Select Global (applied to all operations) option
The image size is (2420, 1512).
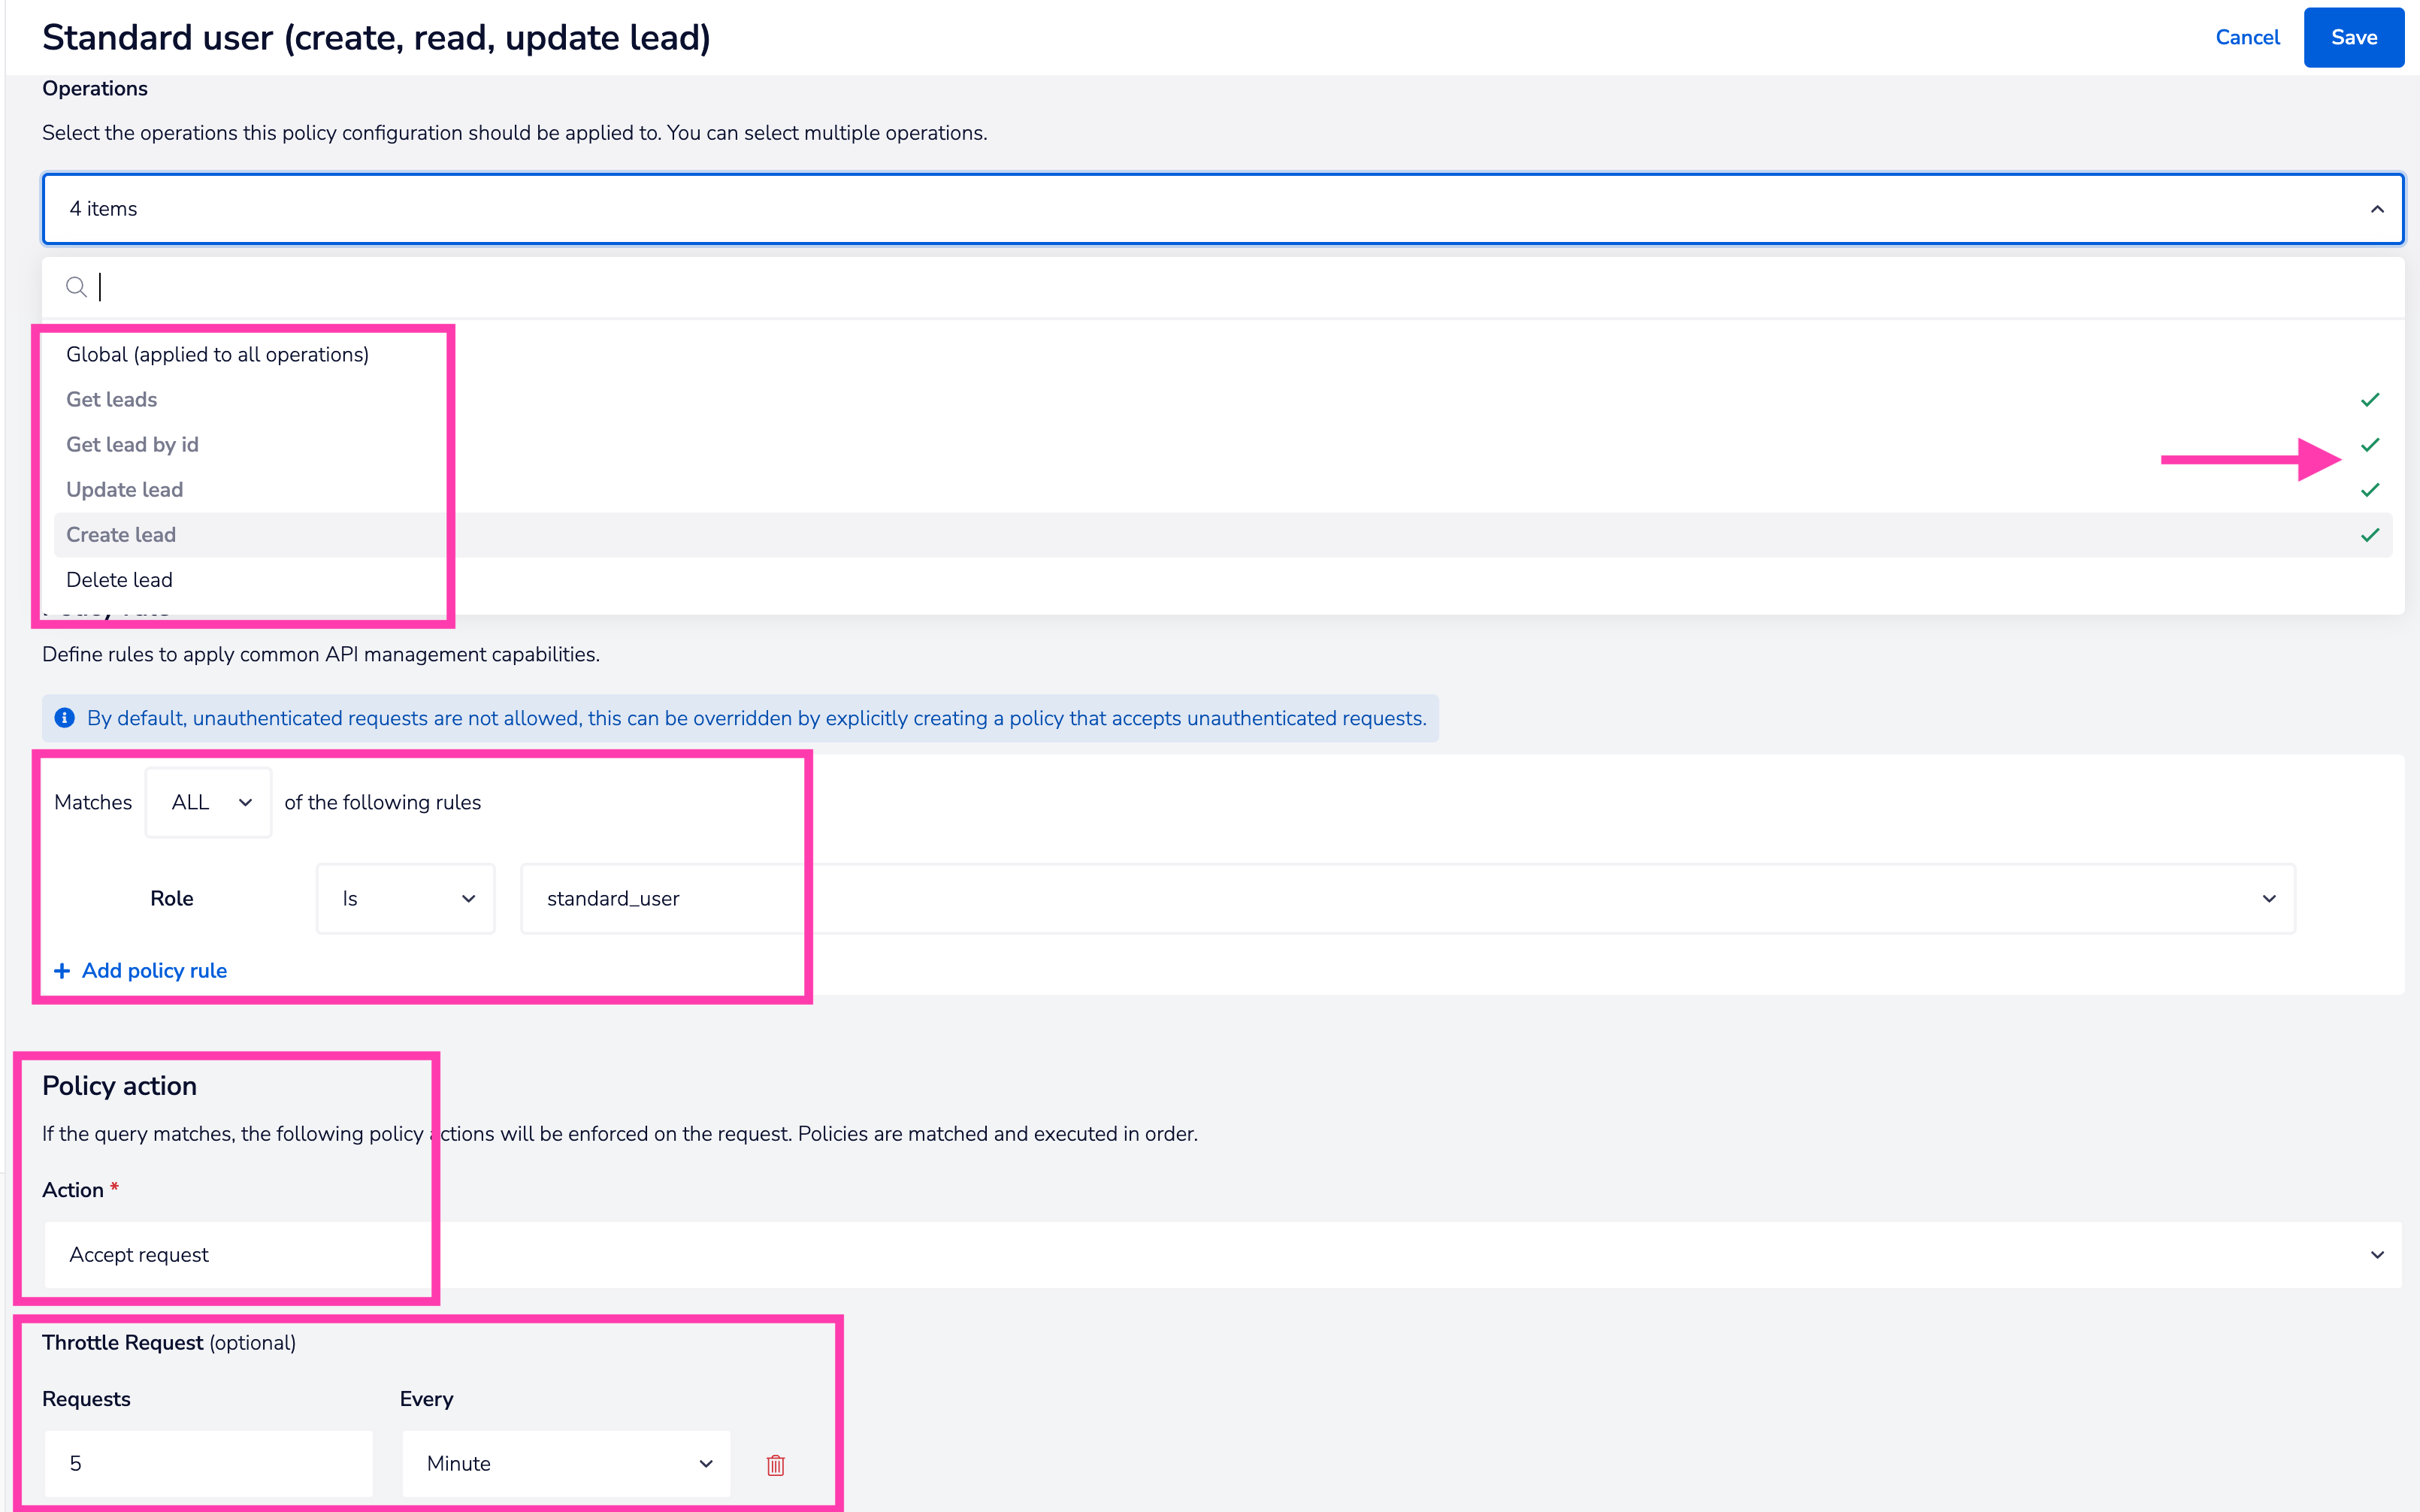tap(217, 355)
